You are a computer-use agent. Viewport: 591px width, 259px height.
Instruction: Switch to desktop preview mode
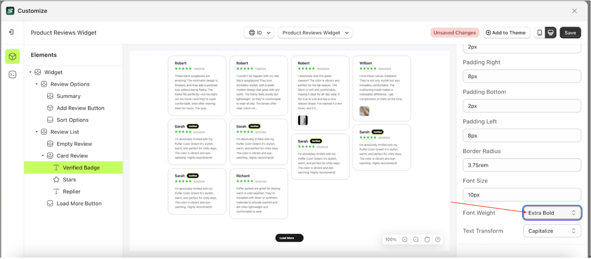pyautogui.click(x=551, y=32)
